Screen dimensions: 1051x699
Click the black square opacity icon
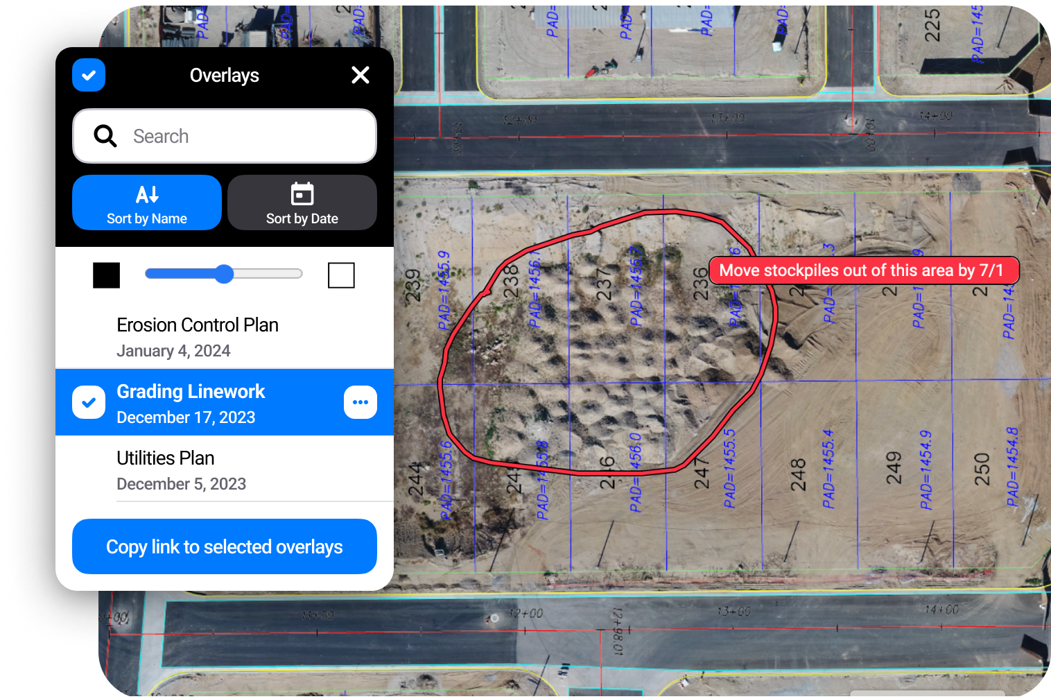(x=107, y=275)
